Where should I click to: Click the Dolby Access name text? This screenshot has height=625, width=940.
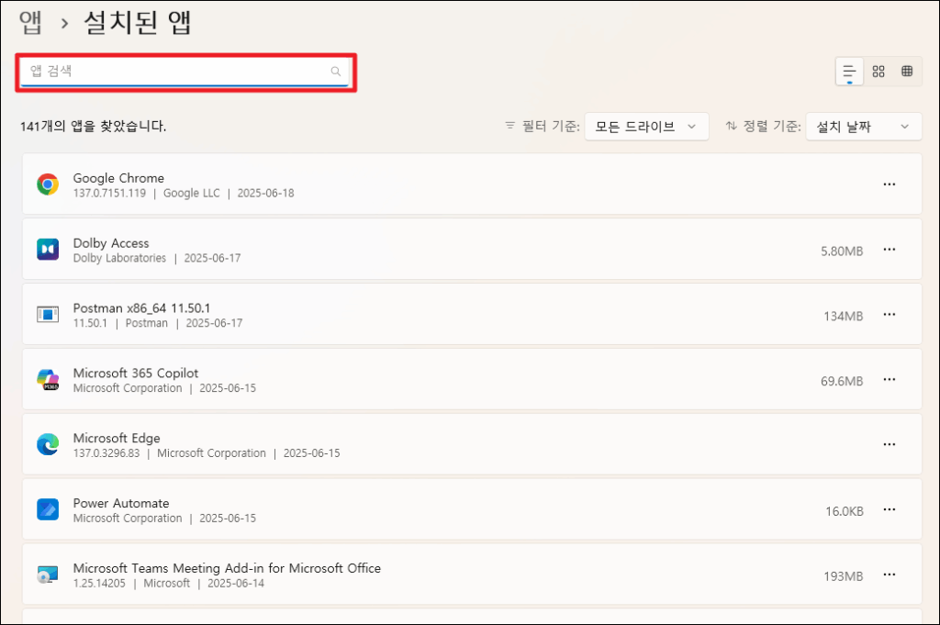click(111, 243)
